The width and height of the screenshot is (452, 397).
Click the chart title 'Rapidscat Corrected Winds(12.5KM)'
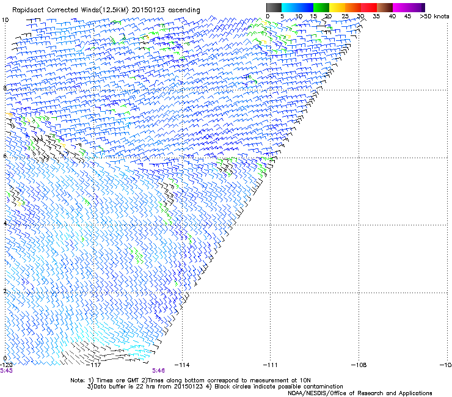click(70, 10)
